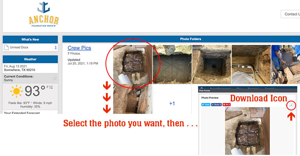
Task: Click the Facebook Share button
Action: click(216, 105)
